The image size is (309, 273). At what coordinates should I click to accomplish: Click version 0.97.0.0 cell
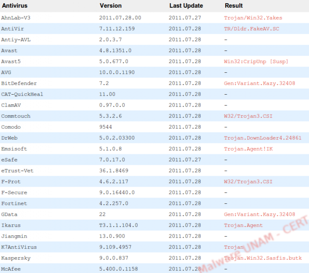[x=112, y=105]
